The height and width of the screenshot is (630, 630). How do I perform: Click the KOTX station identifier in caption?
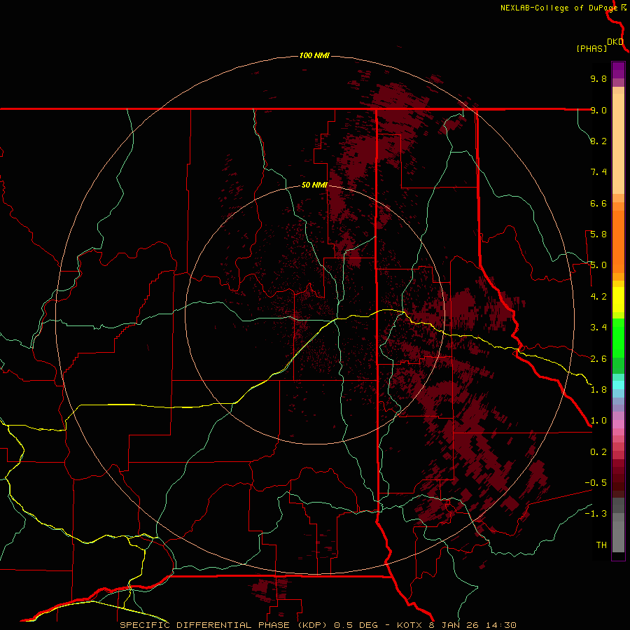point(409,625)
